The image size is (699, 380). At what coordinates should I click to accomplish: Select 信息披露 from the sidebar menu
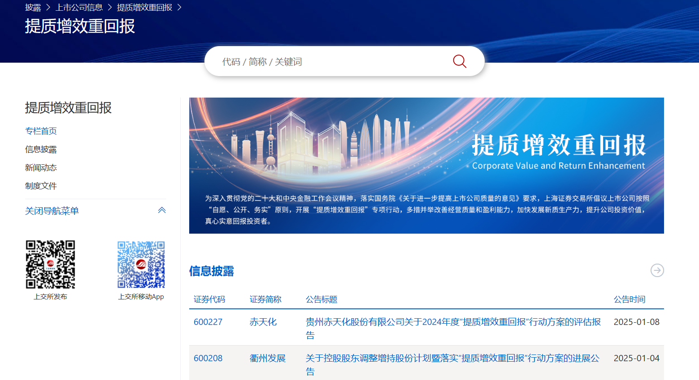(x=41, y=149)
